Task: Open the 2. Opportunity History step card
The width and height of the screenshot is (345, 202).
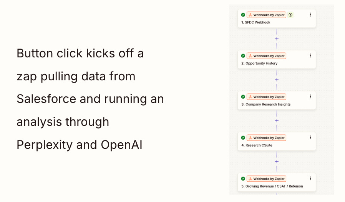Action: pyautogui.click(x=277, y=60)
